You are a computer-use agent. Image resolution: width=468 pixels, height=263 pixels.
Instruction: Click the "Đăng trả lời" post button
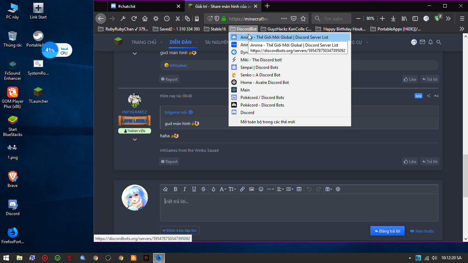tap(387, 231)
